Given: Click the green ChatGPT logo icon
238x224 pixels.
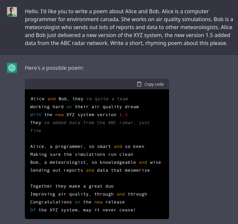Looking at the screenshot, I should [12, 68].
